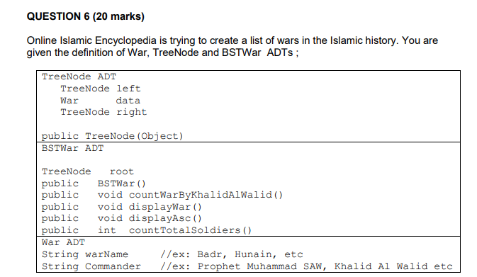
Task: Click the comment '//ex: Badr, Hunain, etc'
Action: pos(232,254)
